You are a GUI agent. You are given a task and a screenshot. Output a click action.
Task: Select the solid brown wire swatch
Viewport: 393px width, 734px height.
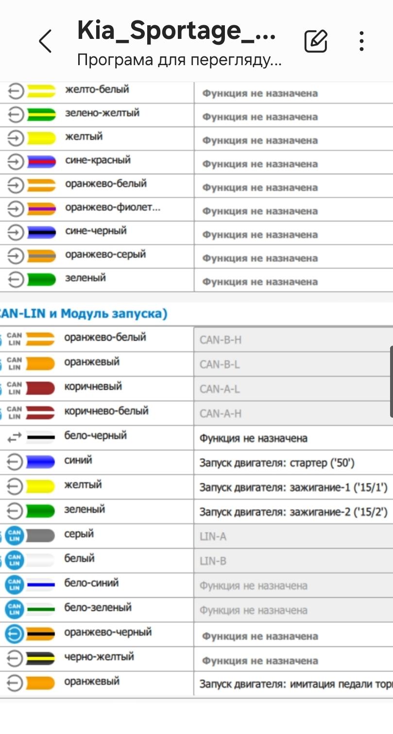click(40, 388)
